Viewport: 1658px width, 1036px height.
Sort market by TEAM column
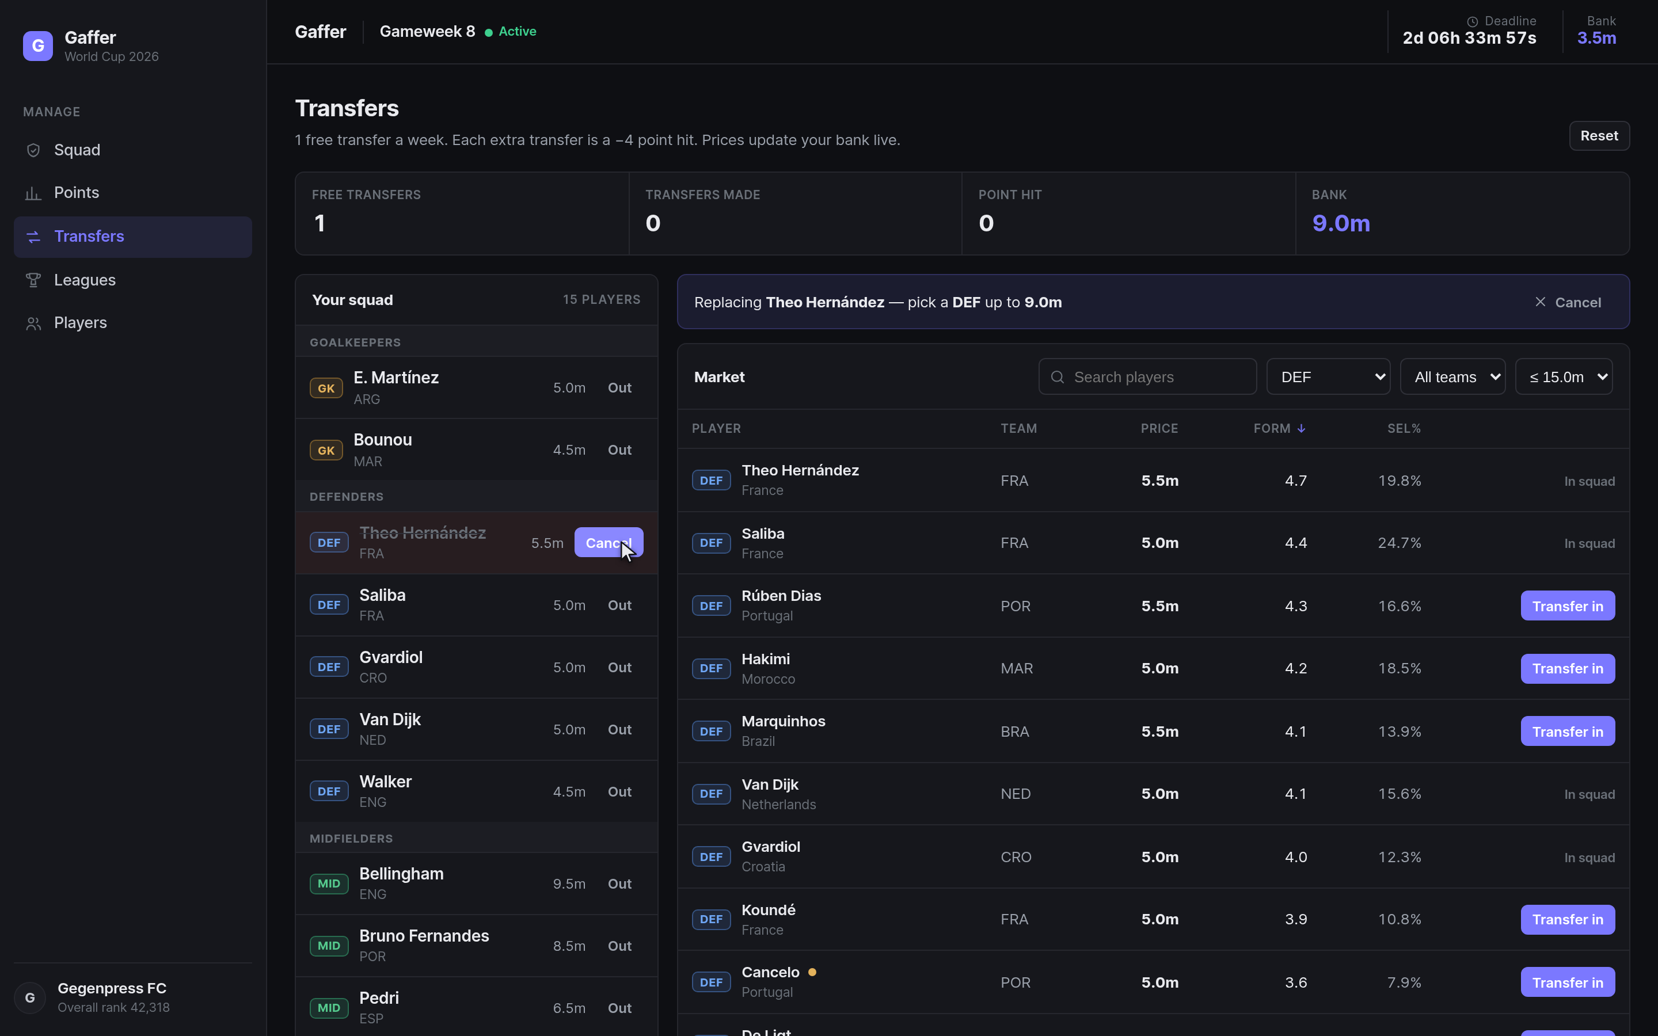pyautogui.click(x=1019, y=428)
